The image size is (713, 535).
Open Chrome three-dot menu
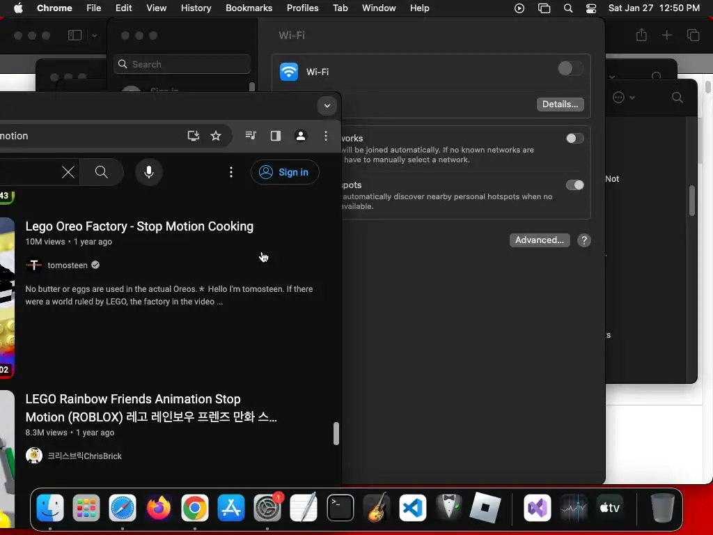[x=326, y=136]
